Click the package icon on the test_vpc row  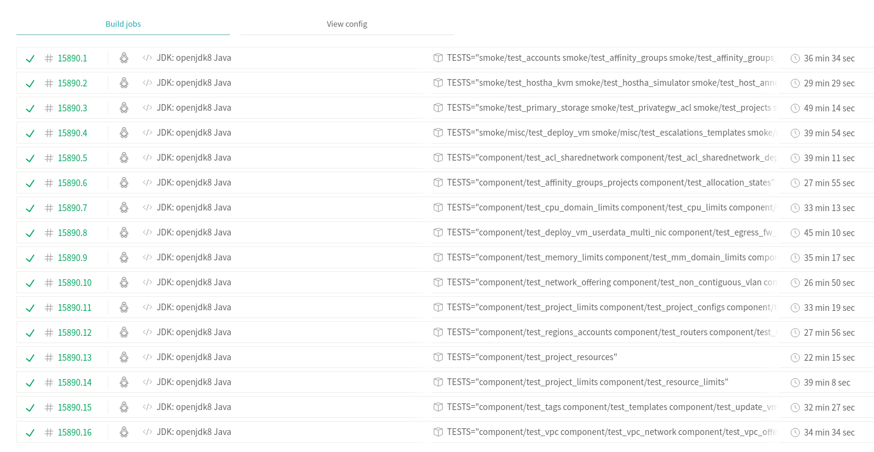(x=438, y=432)
